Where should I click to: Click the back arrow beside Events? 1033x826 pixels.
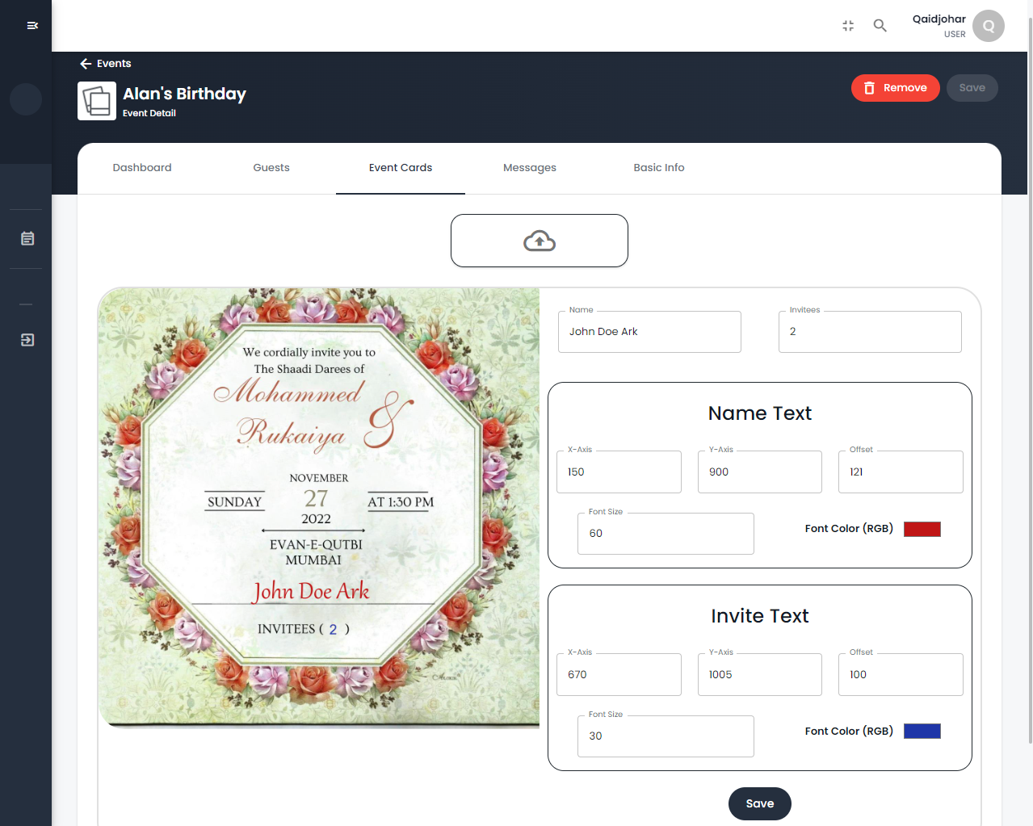click(85, 63)
